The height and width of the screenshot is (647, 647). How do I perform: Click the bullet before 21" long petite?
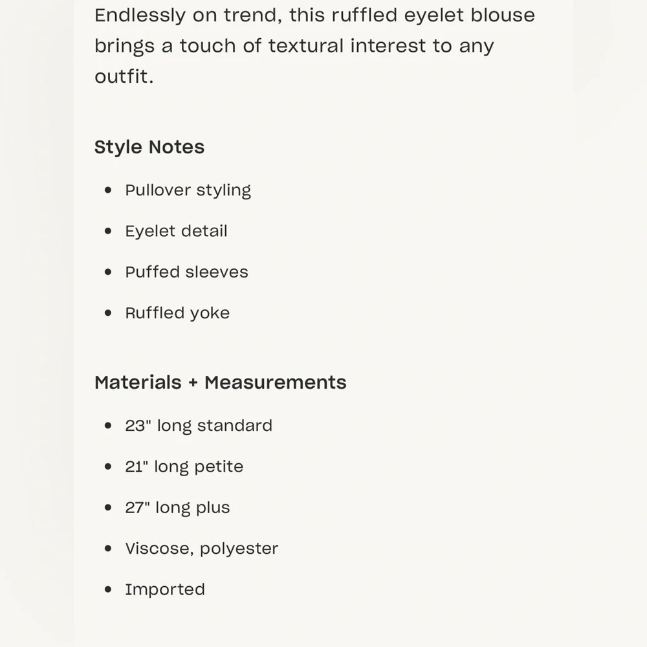108,466
